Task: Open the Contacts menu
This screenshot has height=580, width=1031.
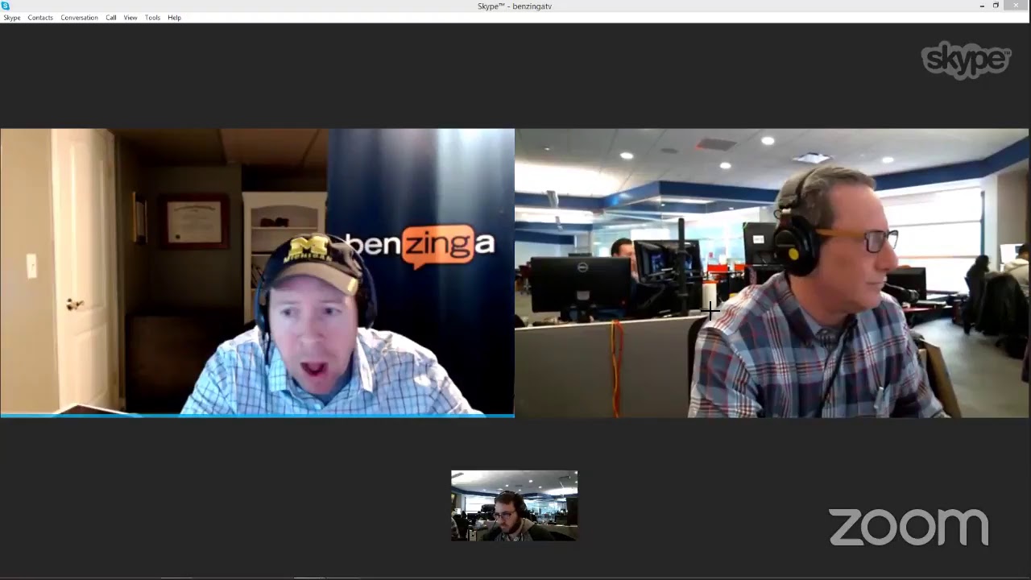Action: click(40, 18)
